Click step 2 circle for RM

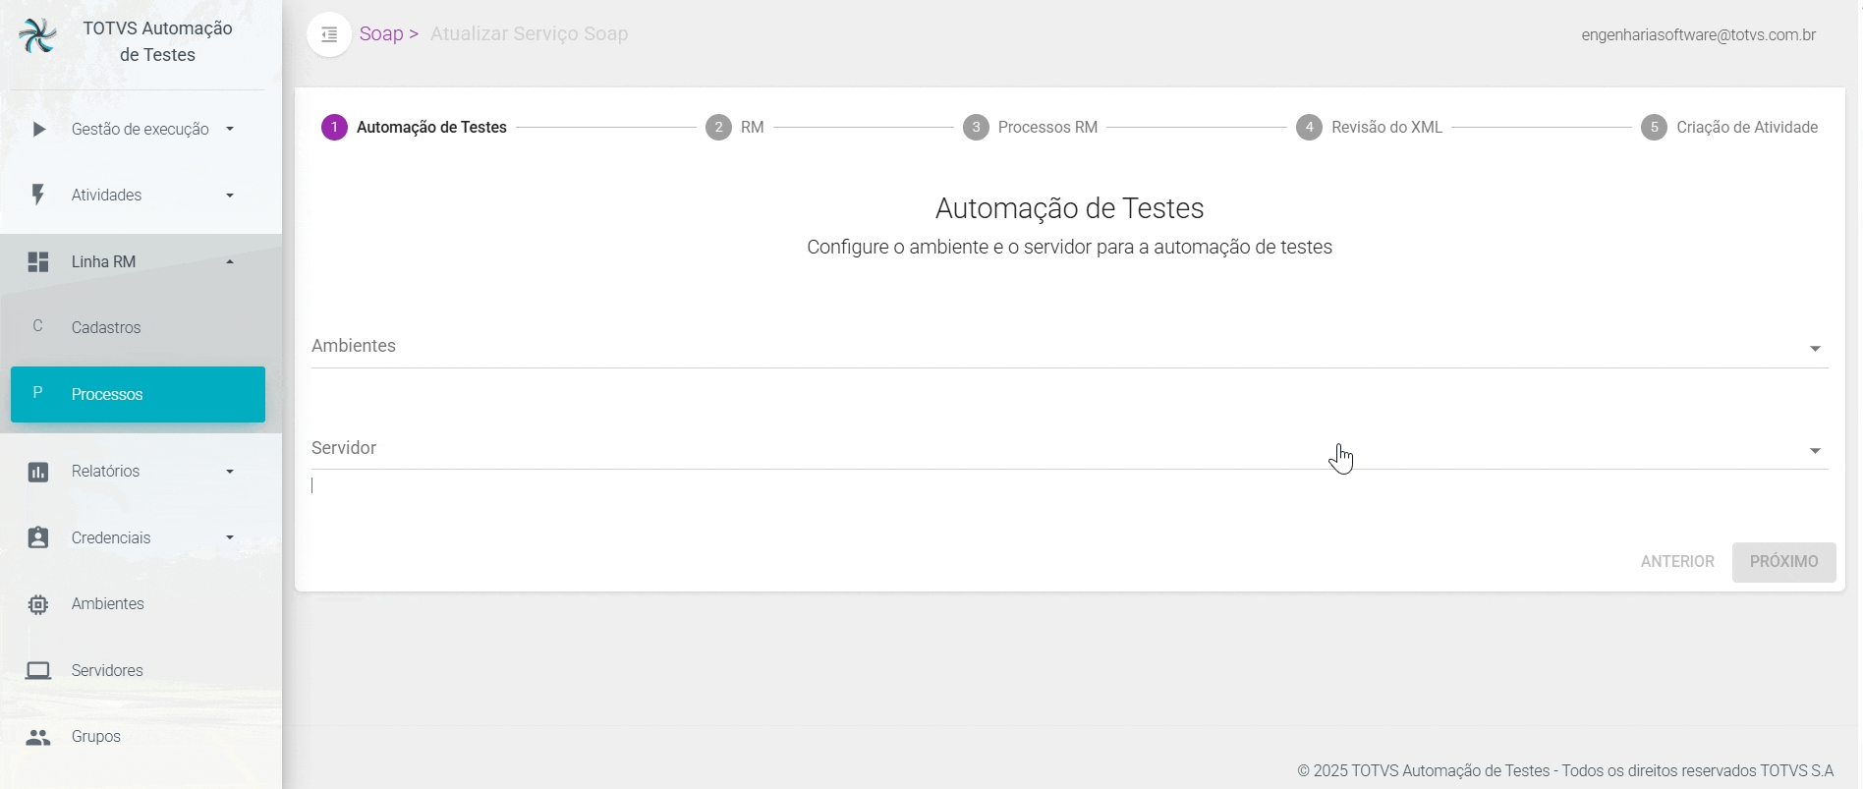[x=718, y=128]
